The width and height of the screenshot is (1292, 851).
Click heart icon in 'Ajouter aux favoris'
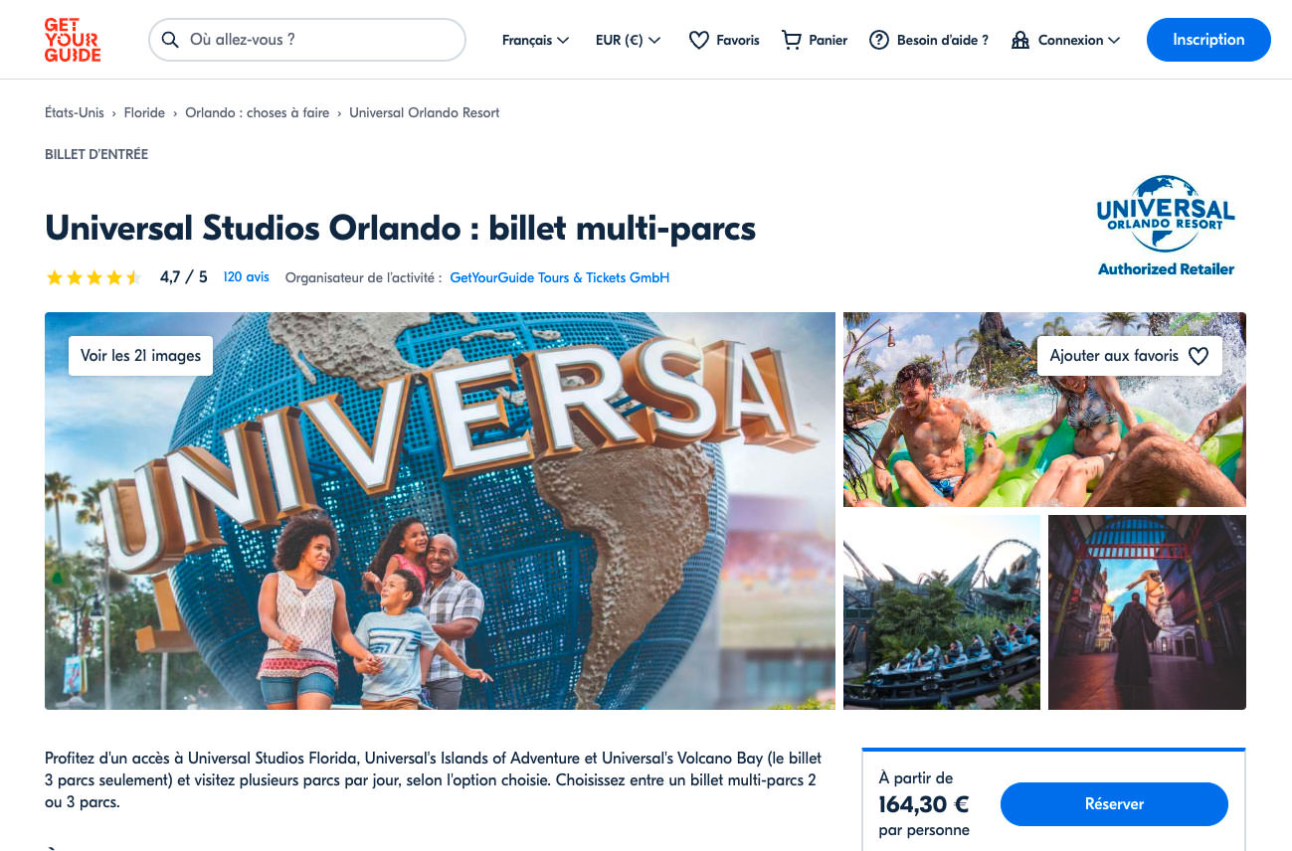(x=1199, y=356)
